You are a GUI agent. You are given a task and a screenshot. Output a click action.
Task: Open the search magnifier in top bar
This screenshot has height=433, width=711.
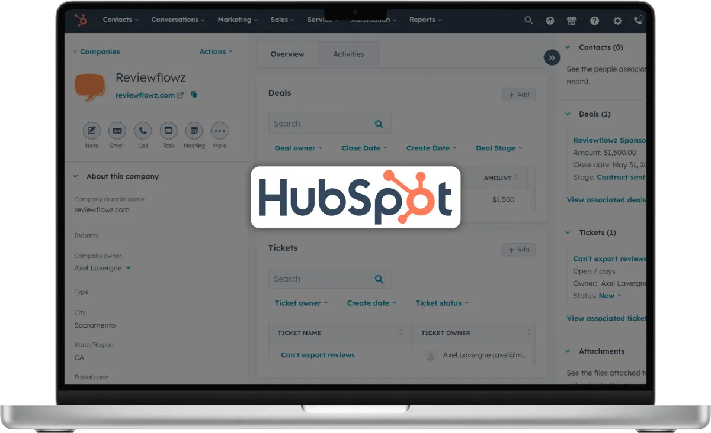(529, 20)
